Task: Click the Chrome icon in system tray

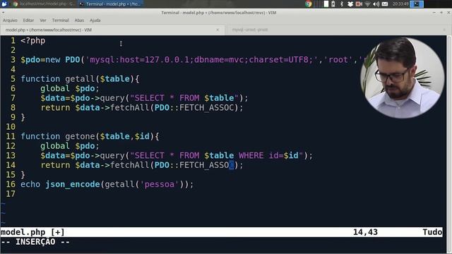Action: point(308,4)
